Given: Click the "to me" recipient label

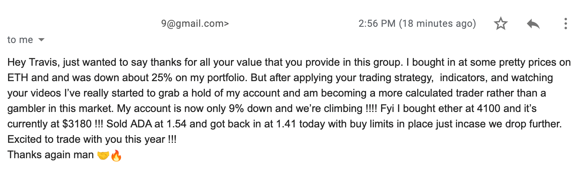Looking at the screenshot, I should pos(20,40).
